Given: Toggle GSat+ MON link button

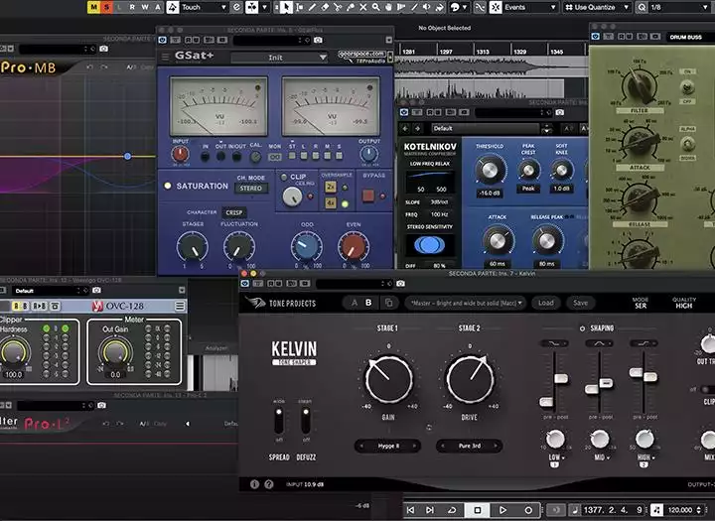Looking at the screenshot, I should point(275,157).
